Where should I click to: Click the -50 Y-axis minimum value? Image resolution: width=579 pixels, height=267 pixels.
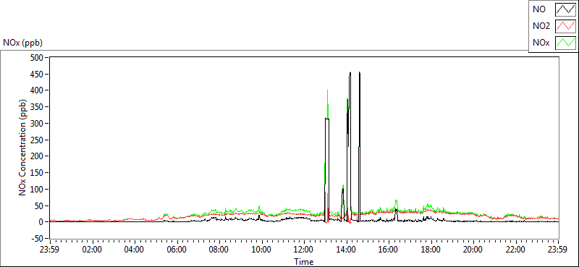[x=38, y=238]
